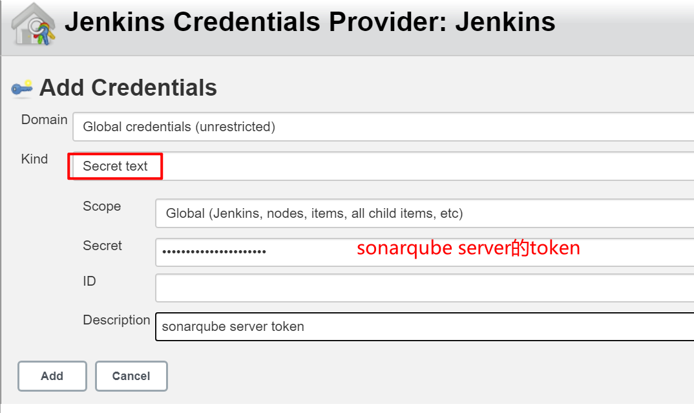Image resolution: width=694 pixels, height=413 pixels.
Task: Click the Kind label
Action: [x=34, y=159]
